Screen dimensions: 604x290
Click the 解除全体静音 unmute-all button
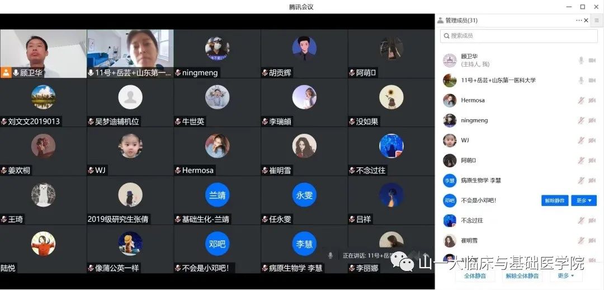pos(522,276)
